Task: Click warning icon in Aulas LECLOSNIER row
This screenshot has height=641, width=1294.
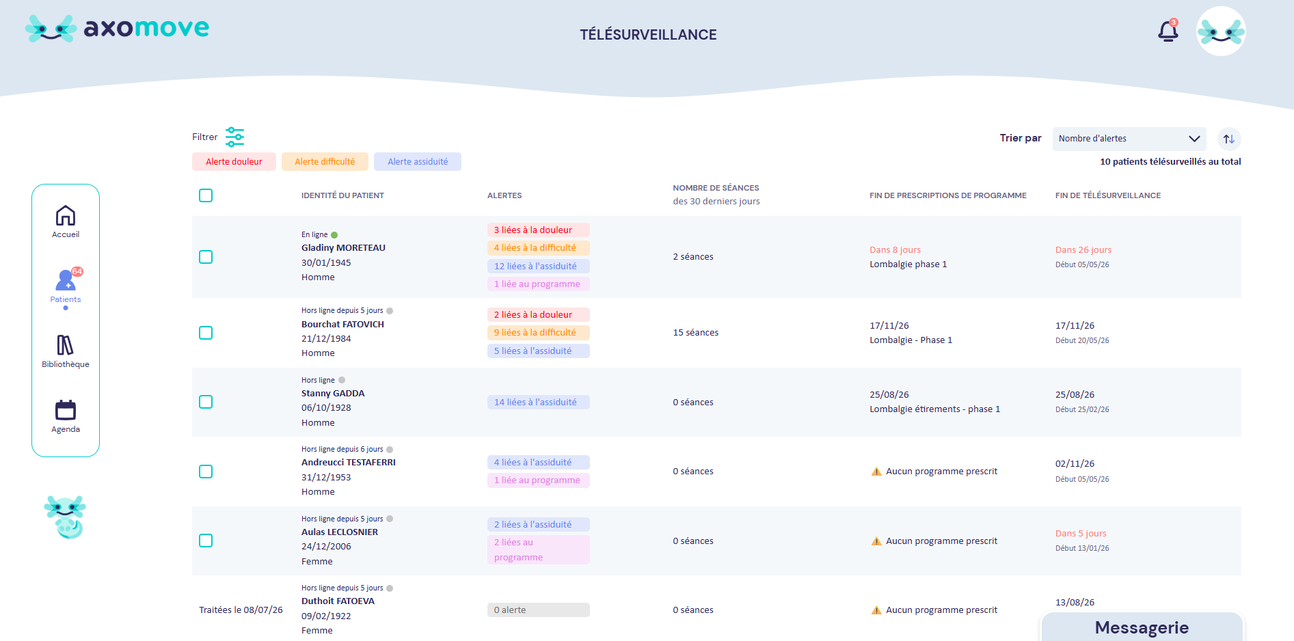Action: pyautogui.click(x=876, y=541)
